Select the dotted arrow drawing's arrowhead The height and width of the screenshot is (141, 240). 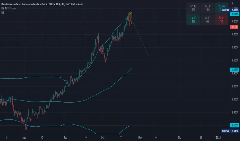(x=150, y=58)
